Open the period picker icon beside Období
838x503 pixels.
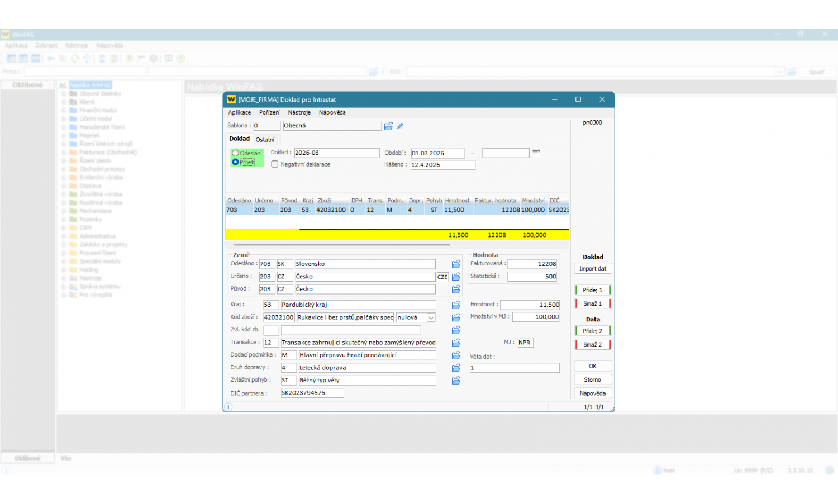pos(536,153)
